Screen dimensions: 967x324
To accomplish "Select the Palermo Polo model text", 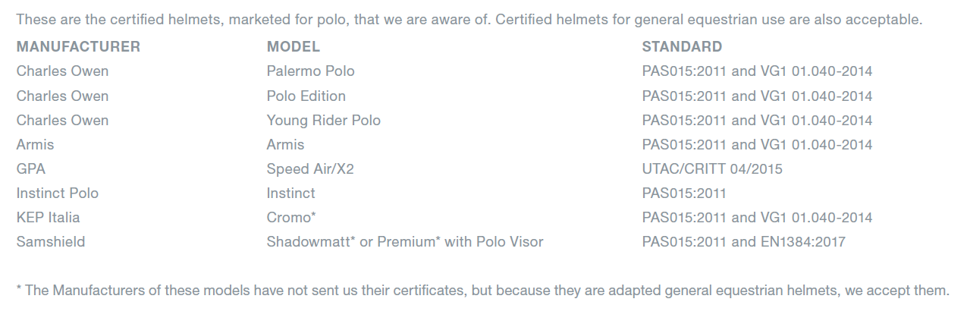I will tap(310, 71).
